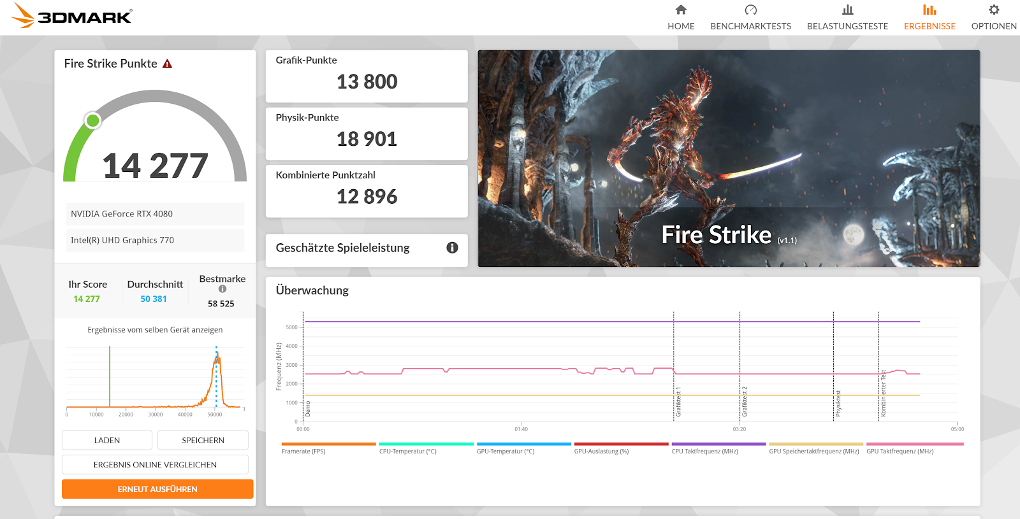This screenshot has height=519, width=1020.
Task: Click Grafik-Punkte score 13 800
Action: pos(367,82)
